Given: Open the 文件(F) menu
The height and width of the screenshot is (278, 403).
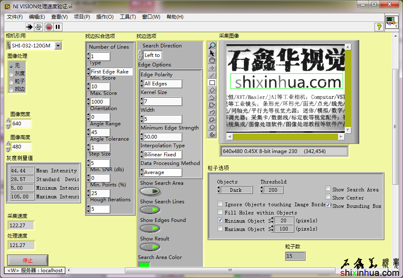Looking at the screenshot, I should [x=15, y=17].
